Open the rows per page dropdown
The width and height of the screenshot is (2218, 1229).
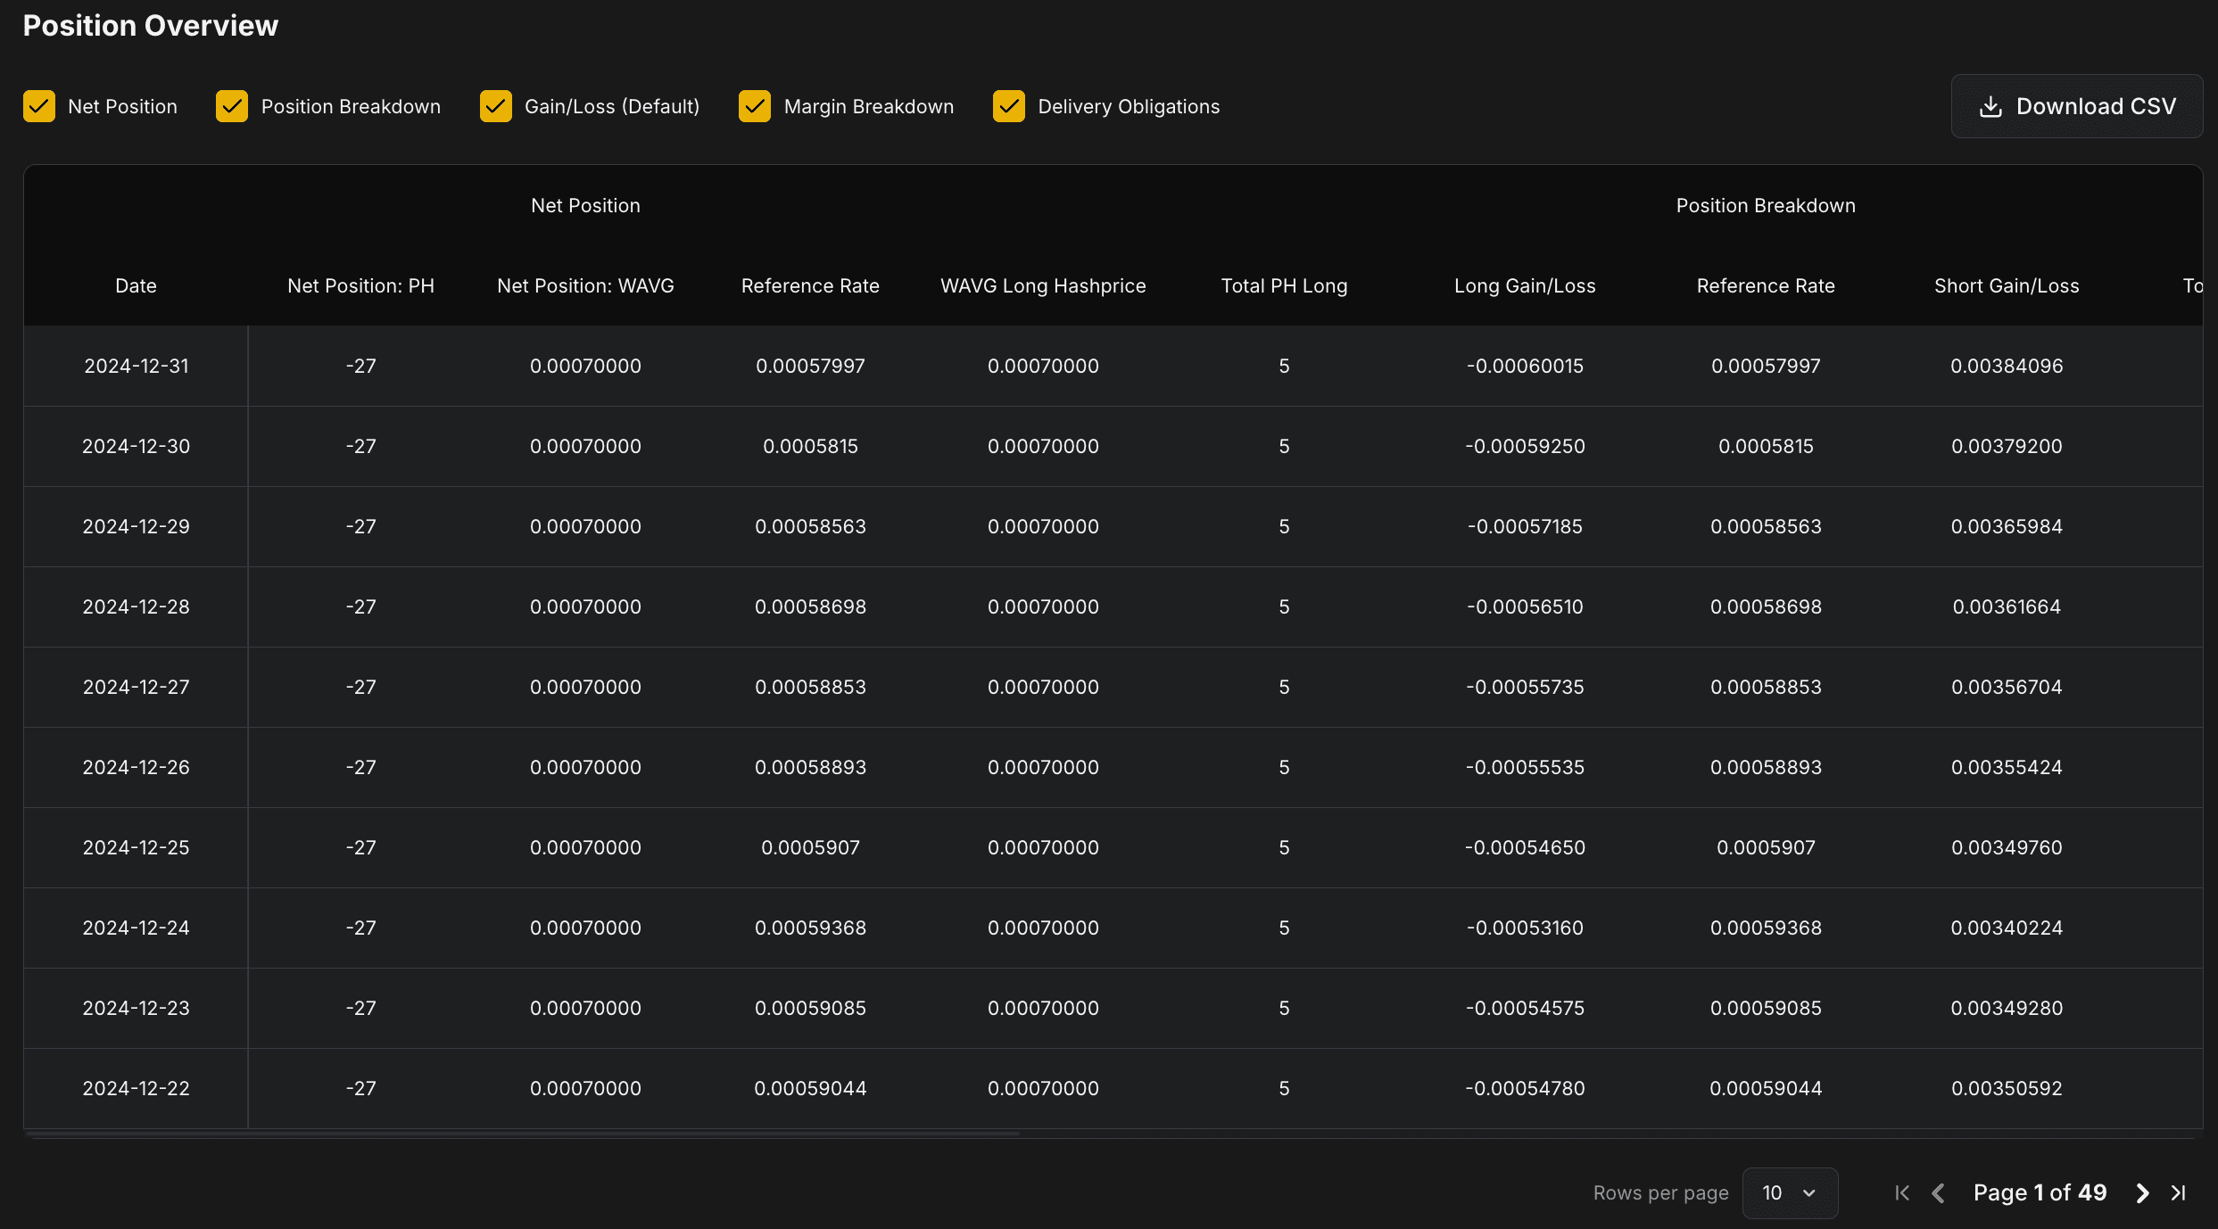(x=1789, y=1192)
